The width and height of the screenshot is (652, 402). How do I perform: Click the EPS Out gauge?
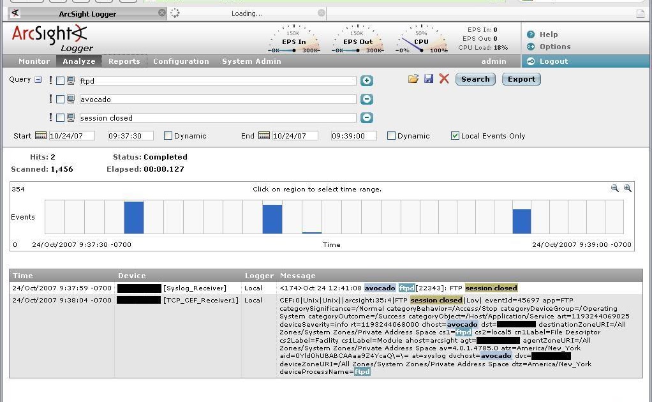click(x=358, y=40)
